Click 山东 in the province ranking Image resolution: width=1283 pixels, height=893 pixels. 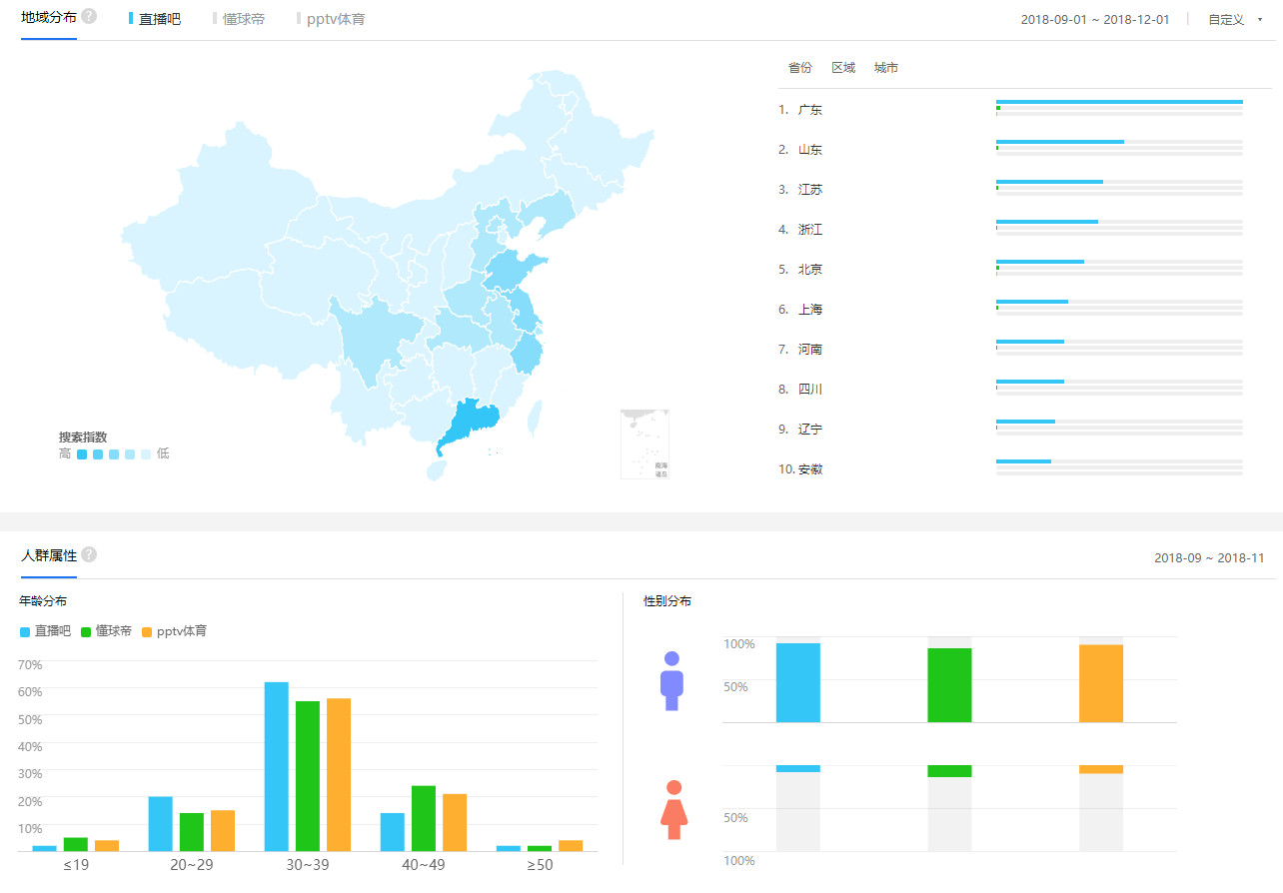click(810, 150)
